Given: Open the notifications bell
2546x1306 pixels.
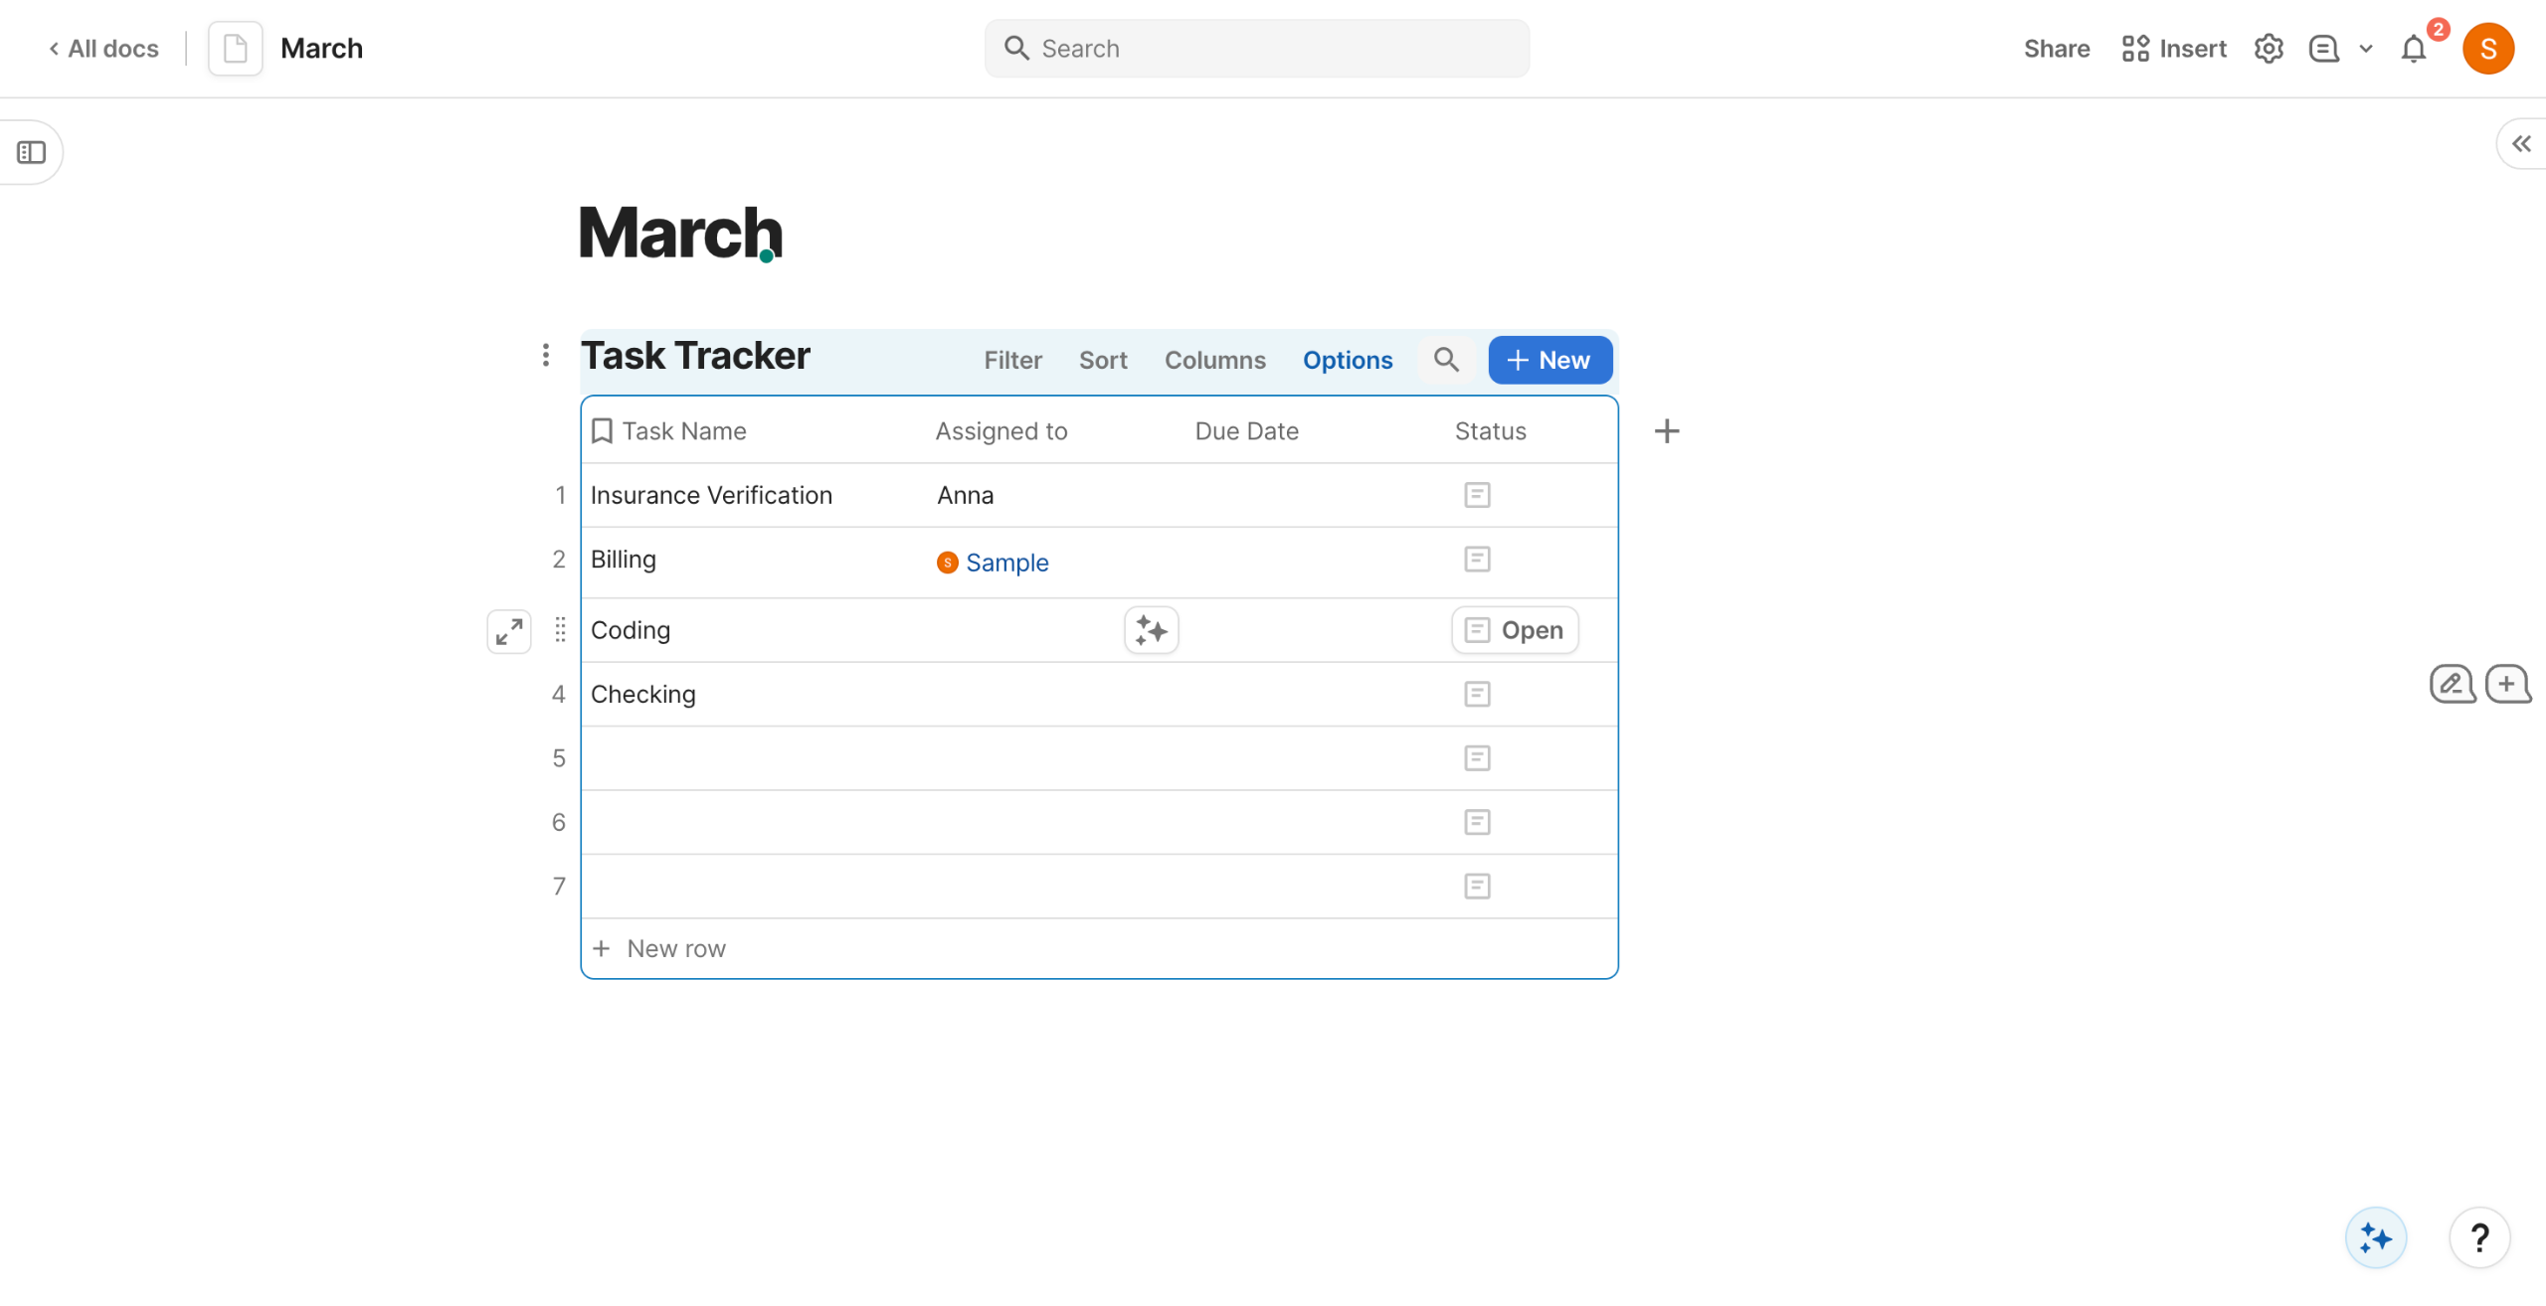Looking at the screenshot, I should pyautogui.click(x=2413, y=49).
